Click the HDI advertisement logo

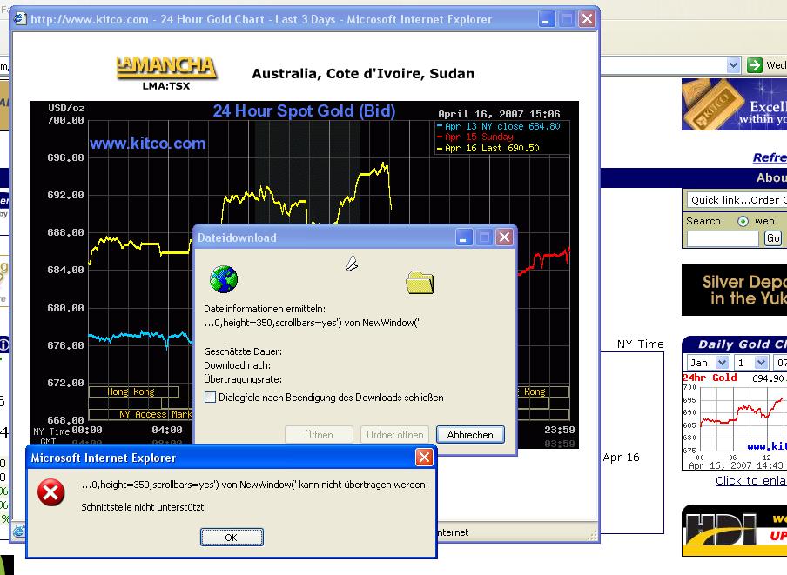pyautogui.click(x=733, y=531)
